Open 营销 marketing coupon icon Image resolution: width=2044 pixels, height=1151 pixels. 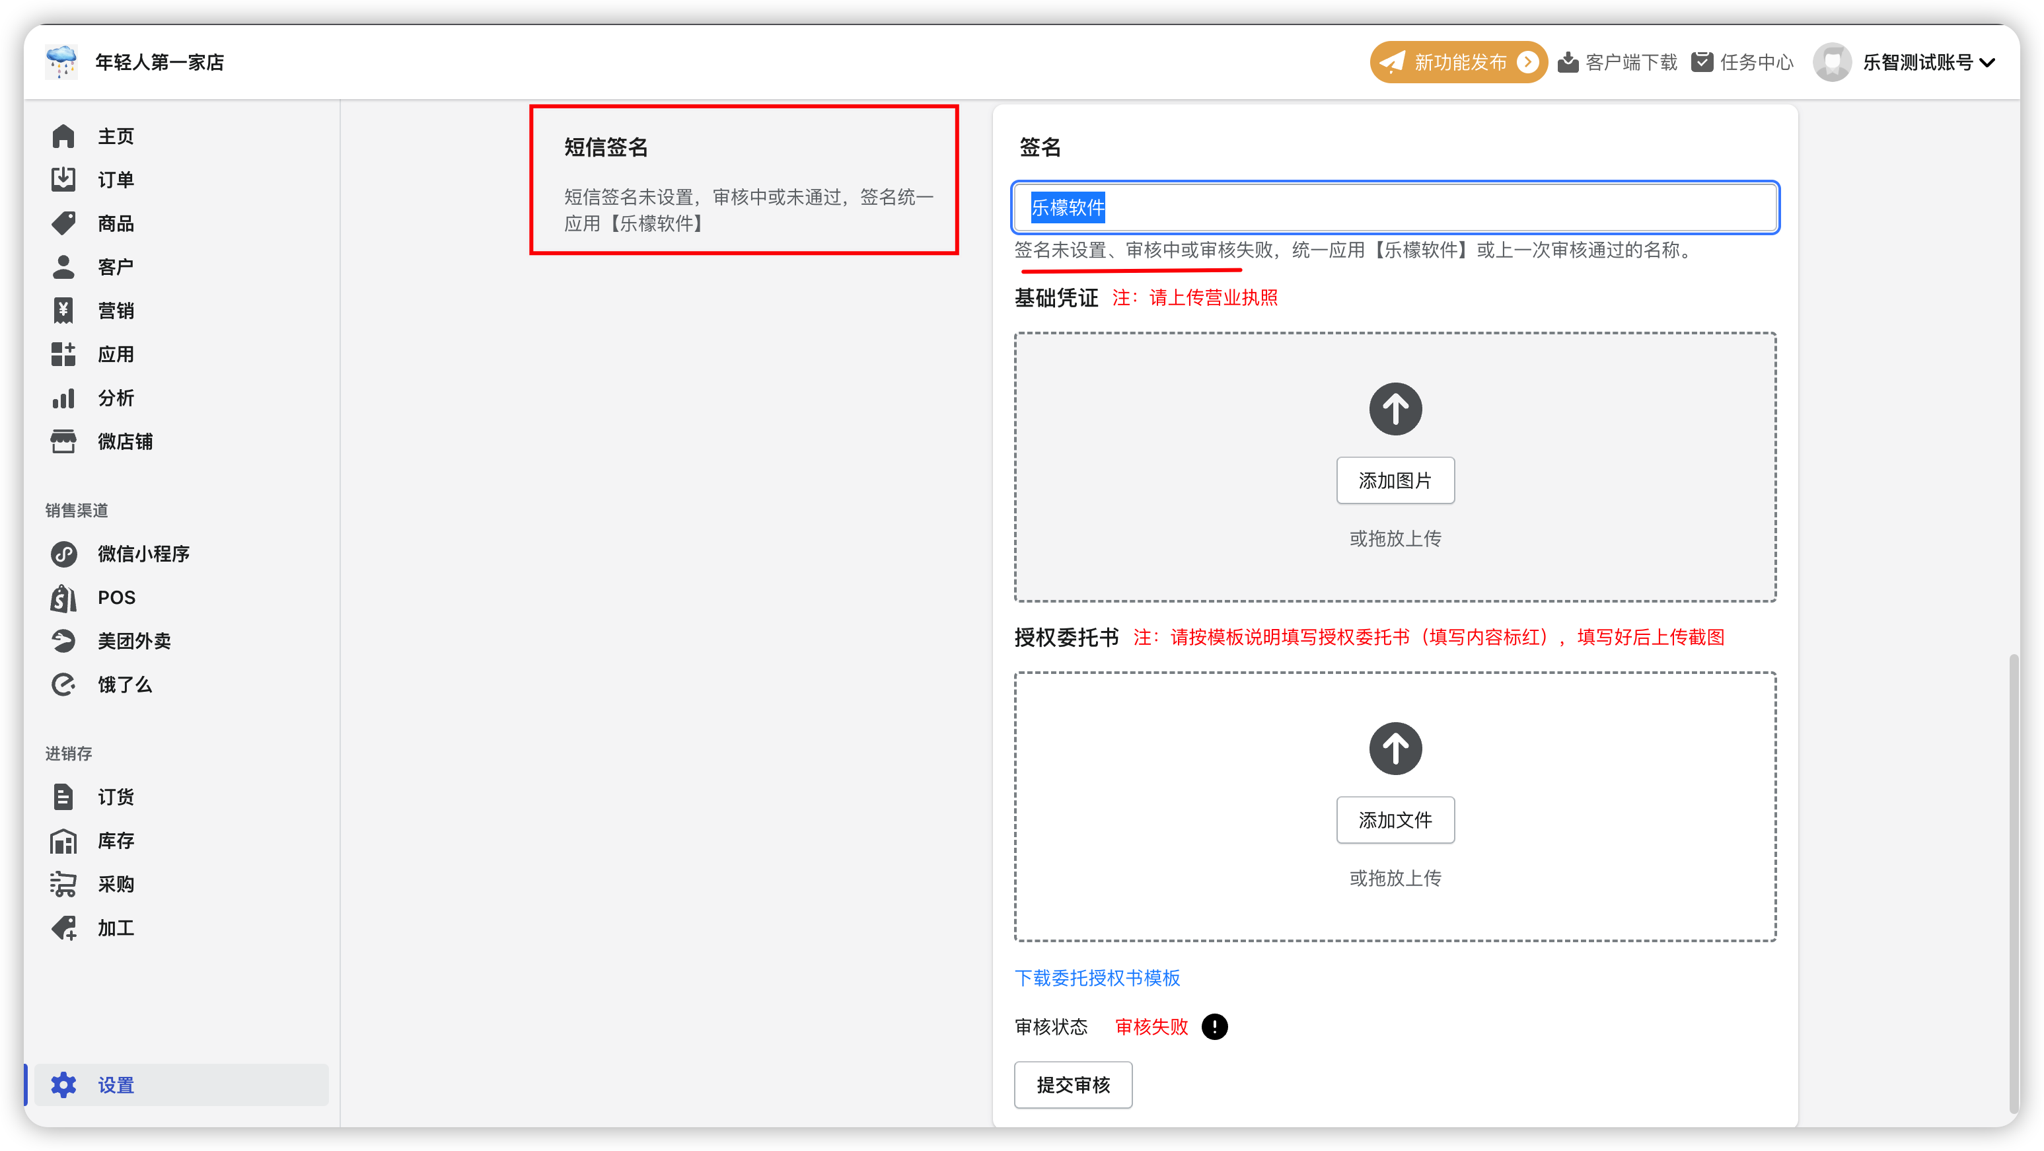(63, 311)
